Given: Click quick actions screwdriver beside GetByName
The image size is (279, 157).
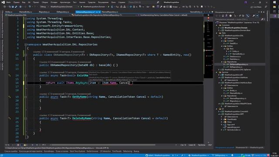Looking at the screenshot, I should 10,97.
